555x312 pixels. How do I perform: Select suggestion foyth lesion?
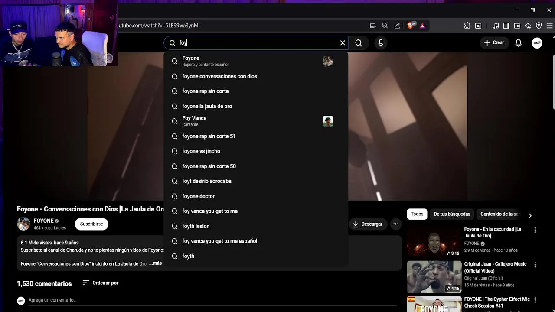(x=256, y=226)
